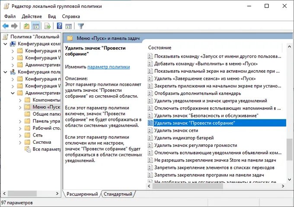Toggle the Show/Hide console tree icon
The image size is (294, 207).
click(x=35, y=26)
